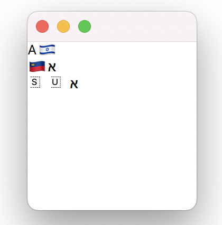Click the Latin letter A on first line
222x225 pixels.
pyautogui.click(x=32, y=50)
